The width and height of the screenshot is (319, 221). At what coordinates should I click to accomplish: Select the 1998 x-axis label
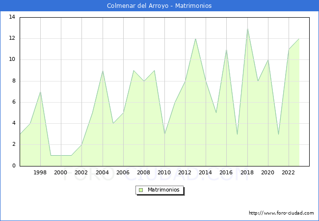pos(40,172)
